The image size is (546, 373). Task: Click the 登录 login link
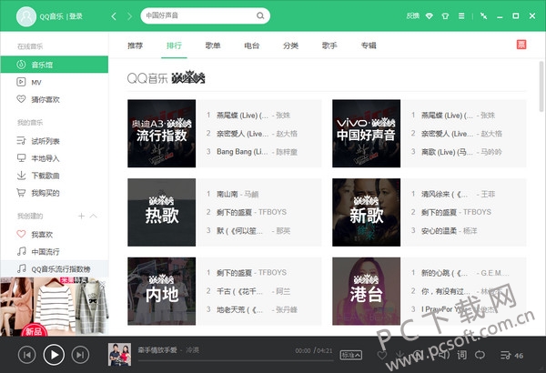(76, 16)
